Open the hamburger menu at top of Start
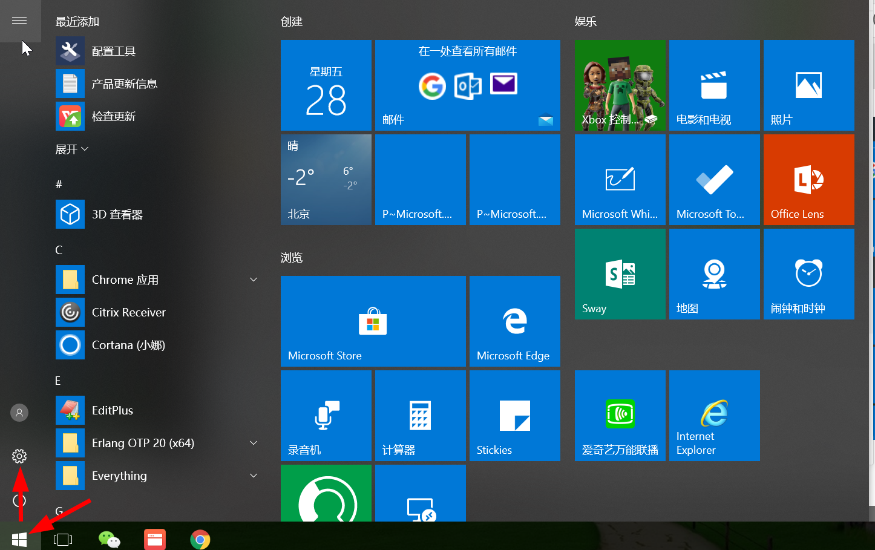875x550 pixels. coord(19,21)
